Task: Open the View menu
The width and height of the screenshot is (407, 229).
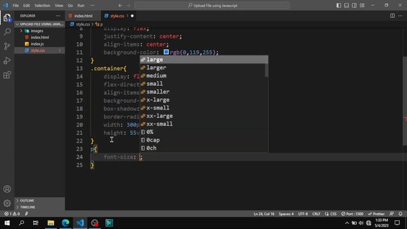Action: [59, 6]
